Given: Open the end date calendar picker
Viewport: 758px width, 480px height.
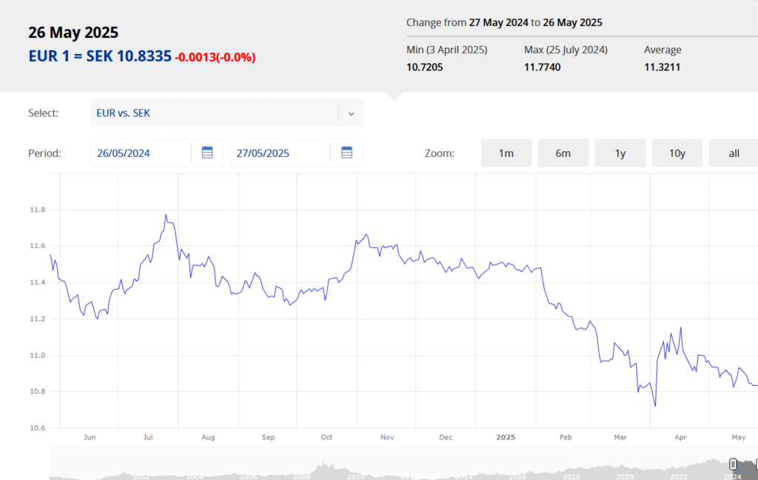Looking at the screenshot, I should coord(346,153).
